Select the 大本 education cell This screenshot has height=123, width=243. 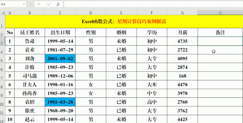[x=152, y=84]
